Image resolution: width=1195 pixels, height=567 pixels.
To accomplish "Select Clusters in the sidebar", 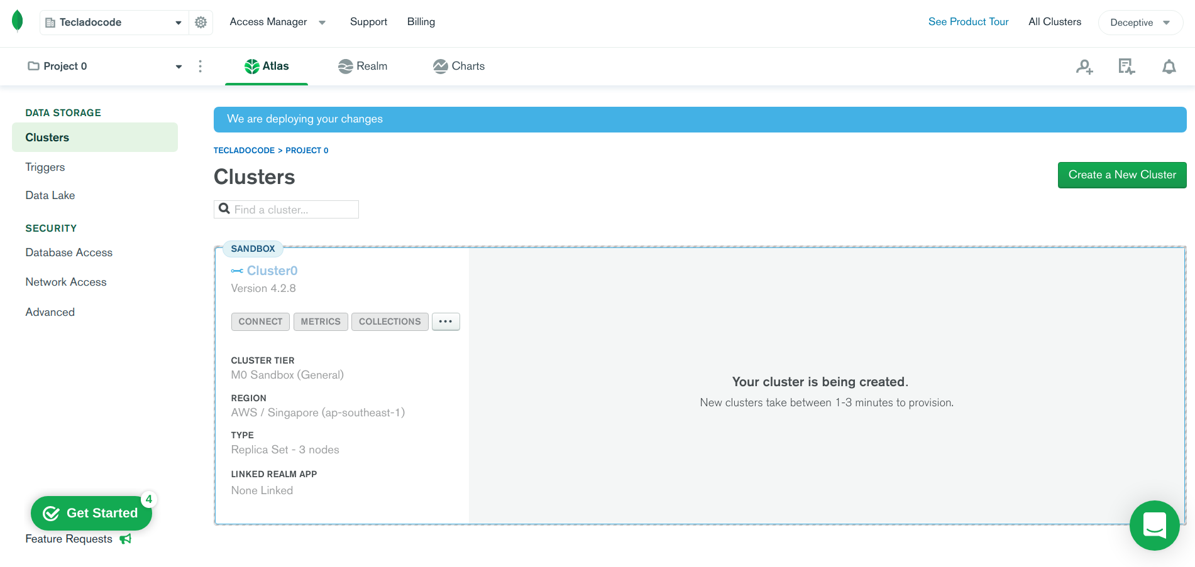I will tap(95, 138).
